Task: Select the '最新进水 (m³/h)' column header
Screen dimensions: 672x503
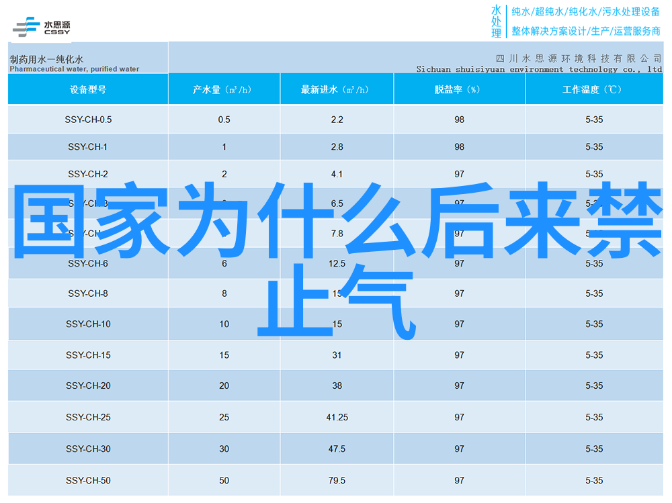Action: tap(337, 89)
